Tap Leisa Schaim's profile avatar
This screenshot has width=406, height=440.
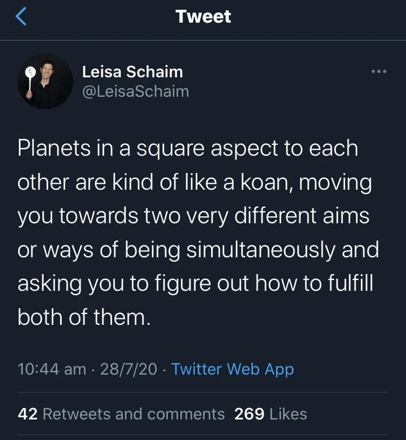45,81
